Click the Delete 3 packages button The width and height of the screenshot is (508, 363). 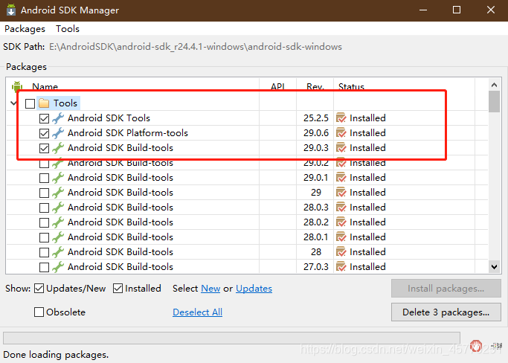(x=446, y=312)
